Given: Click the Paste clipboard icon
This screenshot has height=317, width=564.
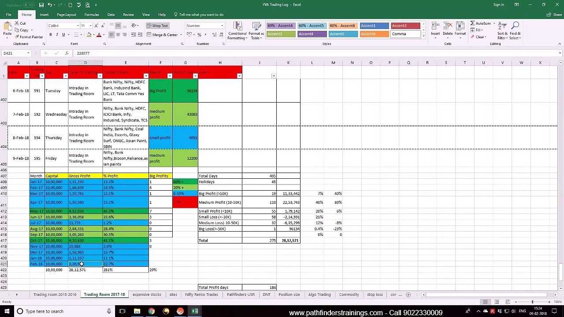Looking at the screenshot, I should 7,26.
